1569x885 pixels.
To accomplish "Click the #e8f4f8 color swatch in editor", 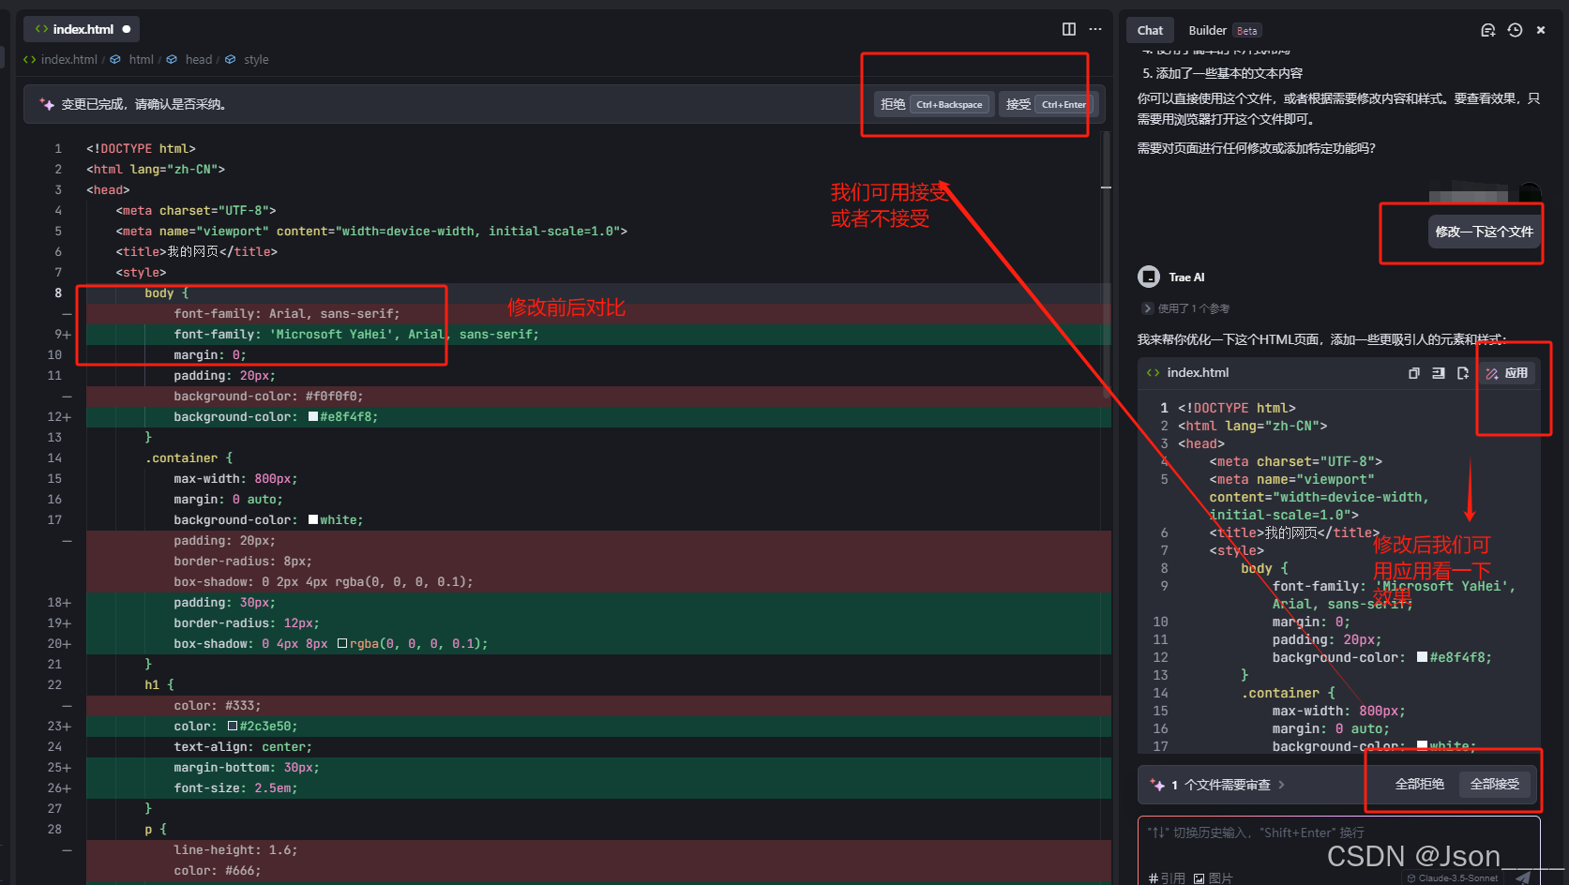I will click(x=313, y=416).
